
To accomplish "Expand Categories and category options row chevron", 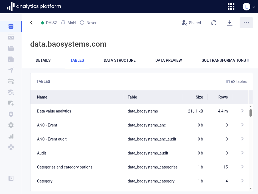I will pyautogui.click(x=242, y=167).
